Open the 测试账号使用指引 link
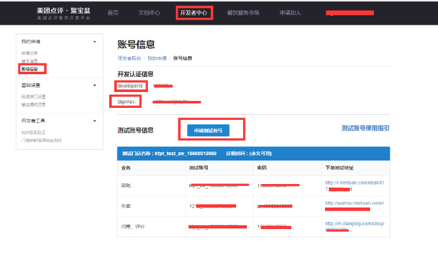 click(366, 128)
